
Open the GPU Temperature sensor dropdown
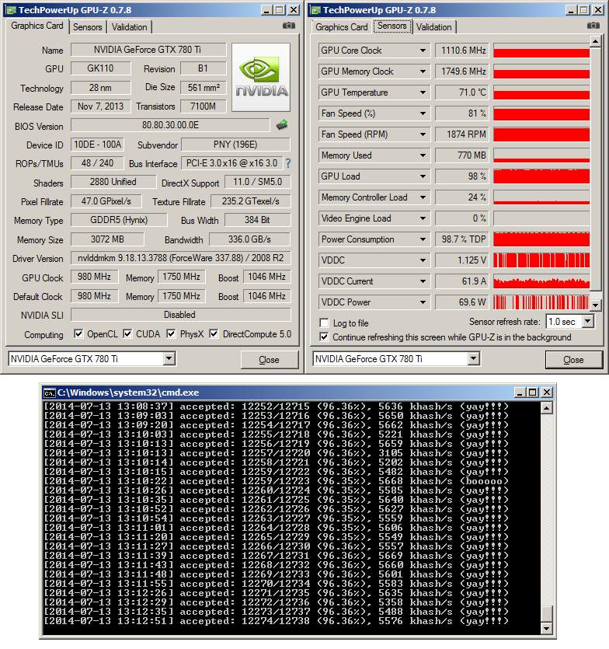click(423, 92)
